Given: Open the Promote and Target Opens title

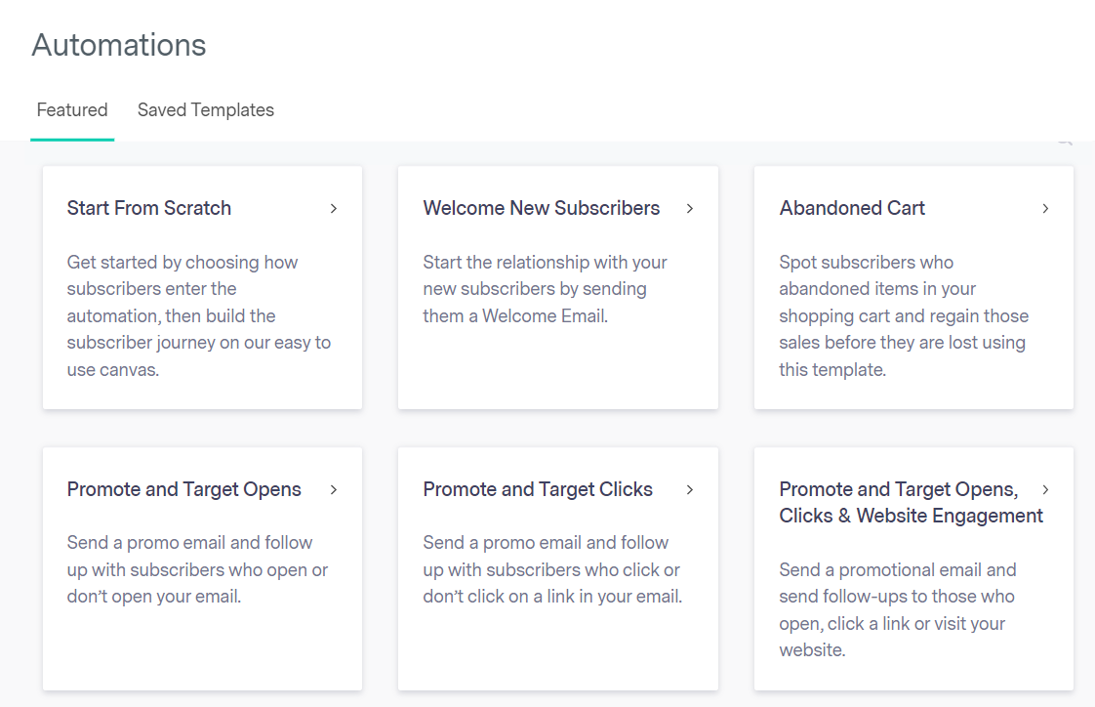Looking at the screenshot, I should tap(184, 489).
